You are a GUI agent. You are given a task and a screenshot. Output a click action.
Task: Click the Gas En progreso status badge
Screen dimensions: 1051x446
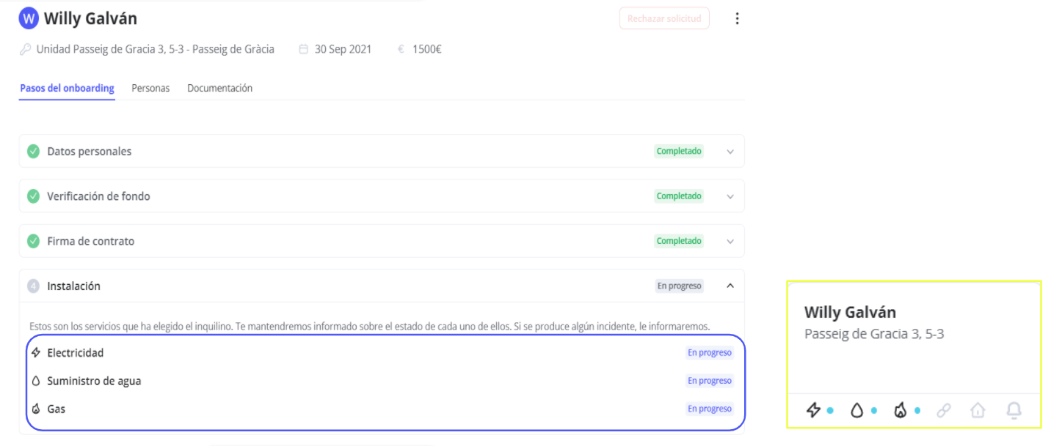(709, 409)
